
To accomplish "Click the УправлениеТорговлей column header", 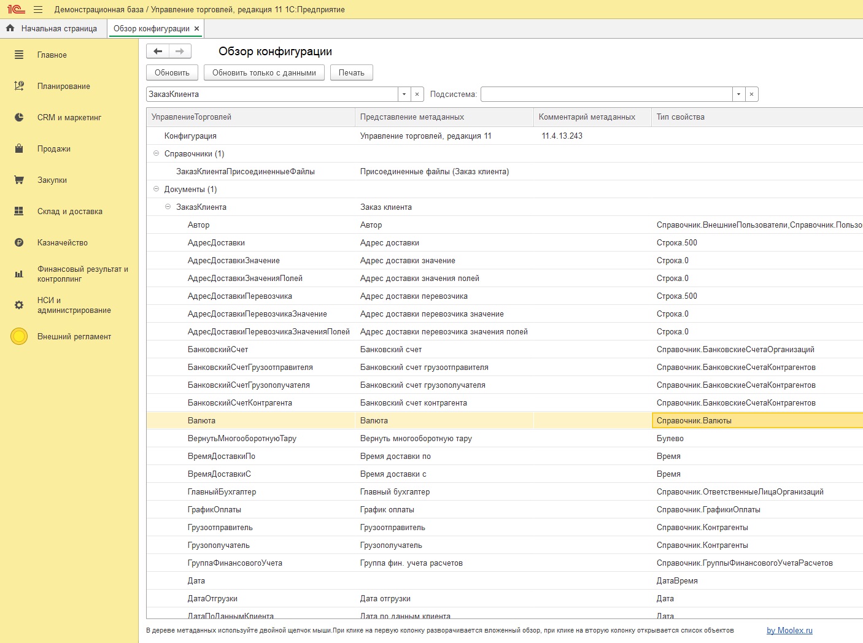I will point(250,117).
